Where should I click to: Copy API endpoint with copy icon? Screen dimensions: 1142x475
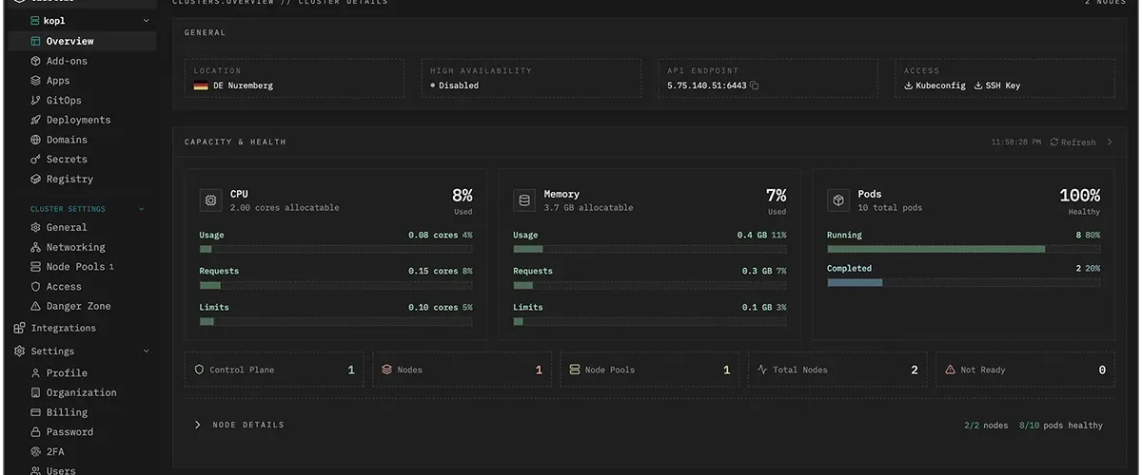coord(755,85)
